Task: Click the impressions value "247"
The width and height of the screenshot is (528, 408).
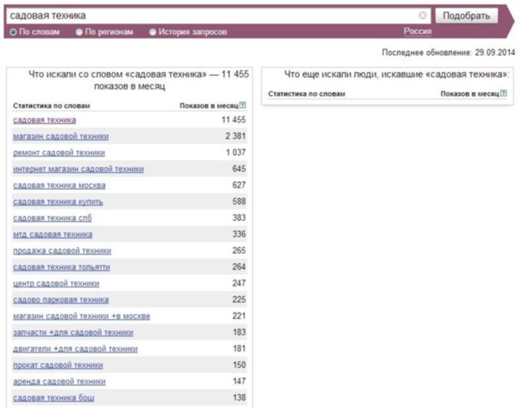Action: [239, 283]
